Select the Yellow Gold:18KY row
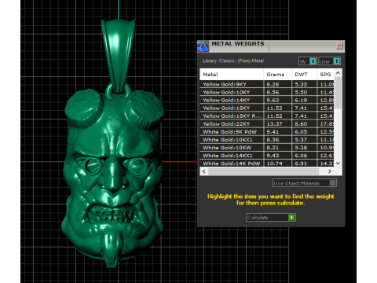The width and height of the screenshot is (377, 283). point(267,108)
